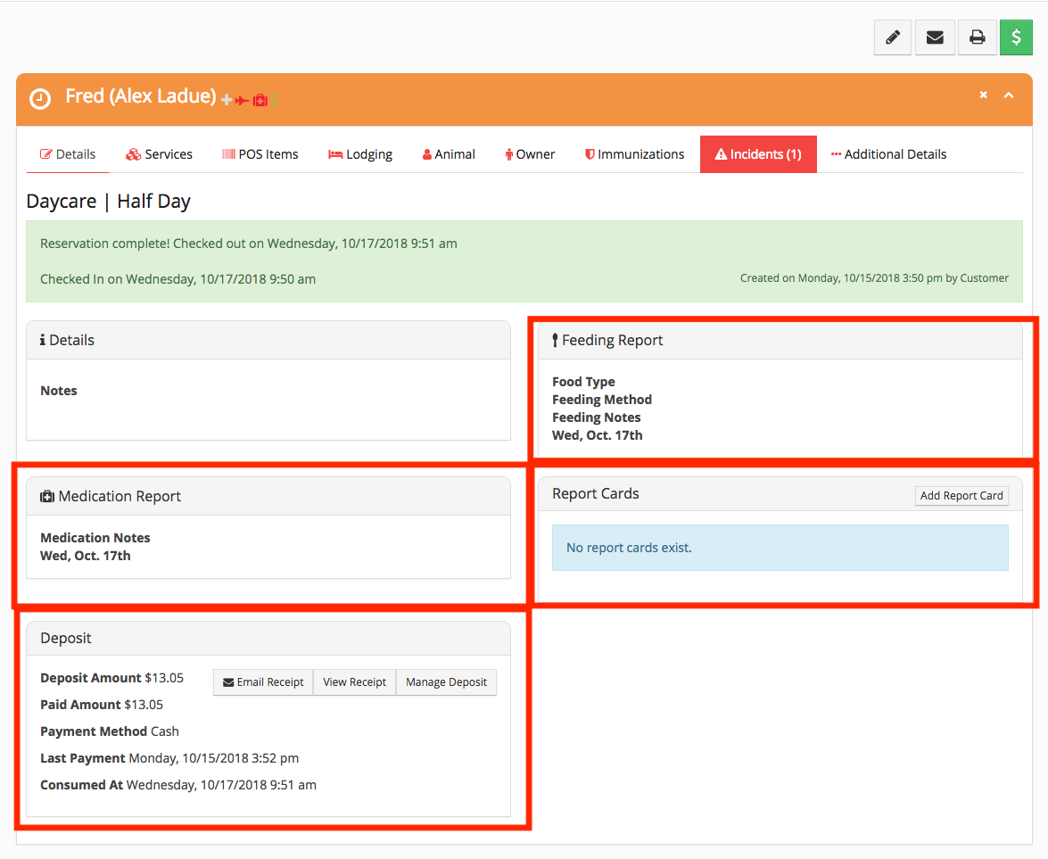The width and height of the screenshot is (1048, 859).
Task: Click the Medication Notes label
Action: (95, 538)
